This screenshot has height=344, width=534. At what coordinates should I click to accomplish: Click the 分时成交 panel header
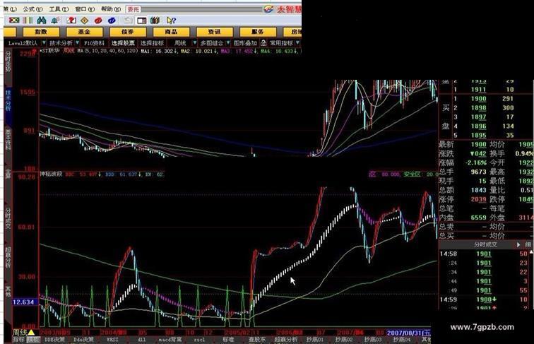point(486,244)
